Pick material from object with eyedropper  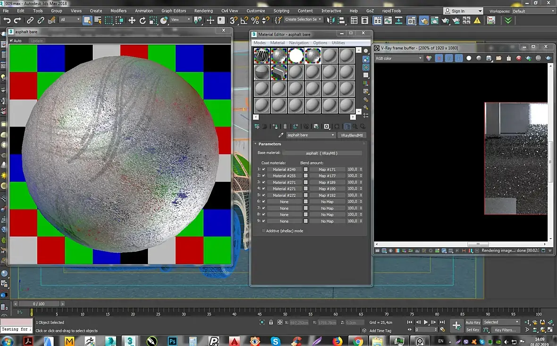(281, 135)
